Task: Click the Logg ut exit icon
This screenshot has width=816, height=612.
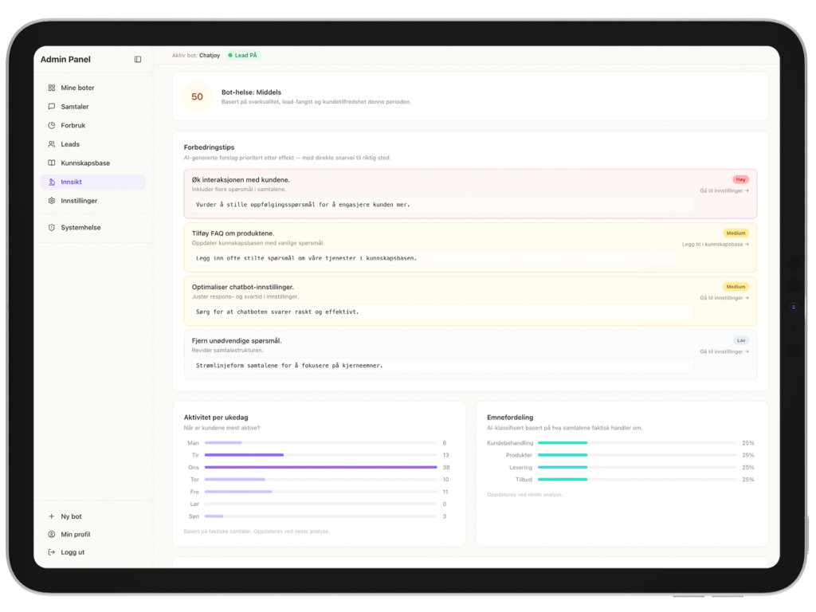Action: tap(52, 552)
